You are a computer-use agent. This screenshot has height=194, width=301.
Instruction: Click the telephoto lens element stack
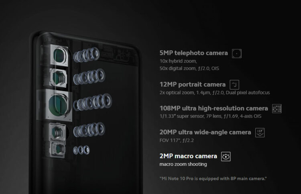(x=86, y=55)
